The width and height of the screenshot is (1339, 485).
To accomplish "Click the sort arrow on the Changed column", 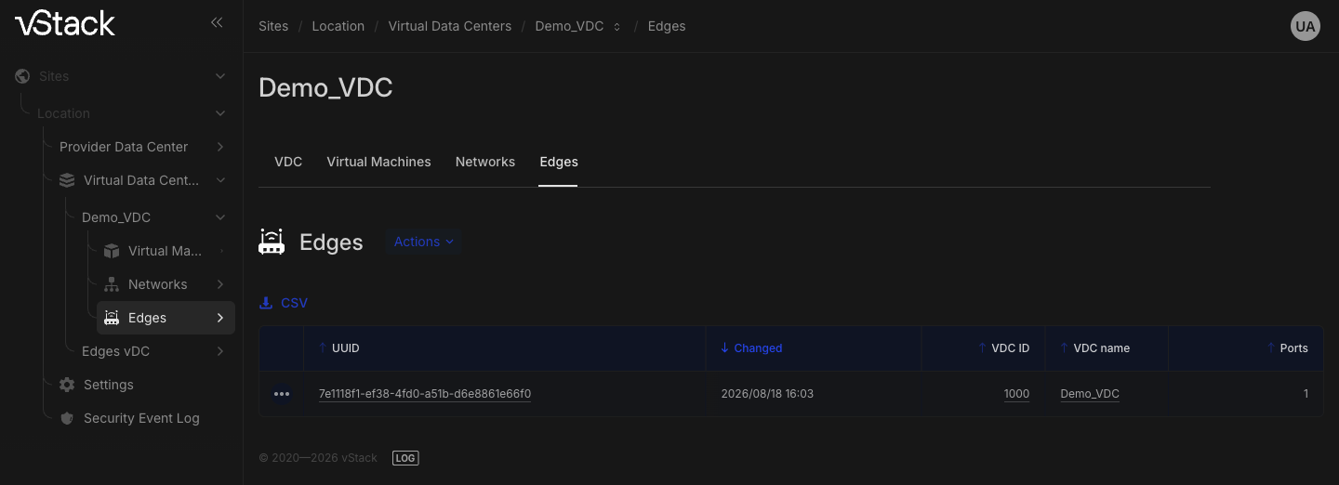I will pyautogui.click(x=724, y=348).
